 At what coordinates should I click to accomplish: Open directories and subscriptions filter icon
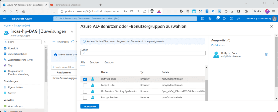[x=210, y=19]
